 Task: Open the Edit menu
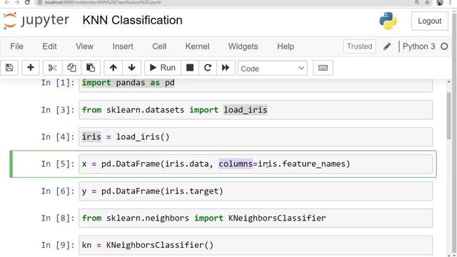49,46
